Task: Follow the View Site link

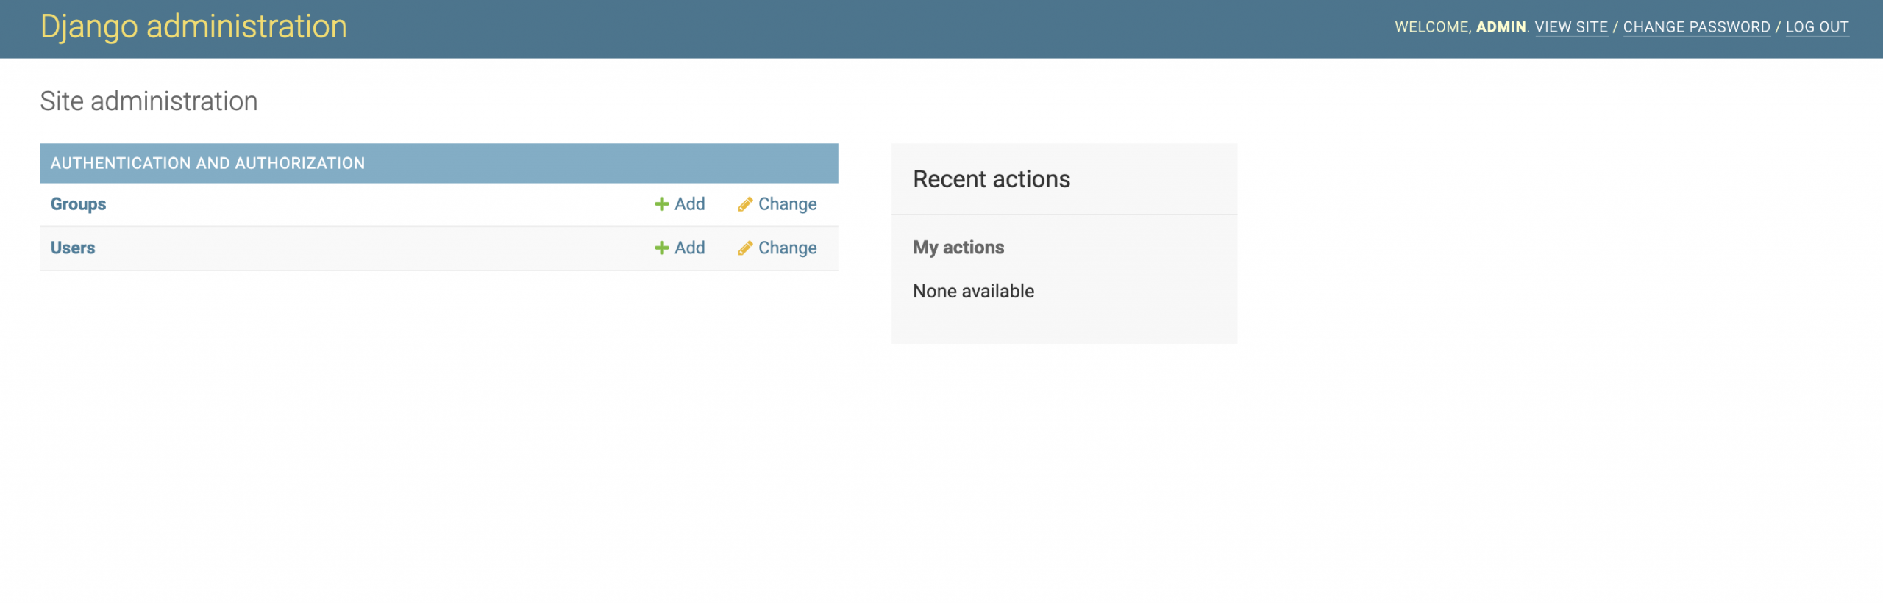Action: coord(1571,27)
